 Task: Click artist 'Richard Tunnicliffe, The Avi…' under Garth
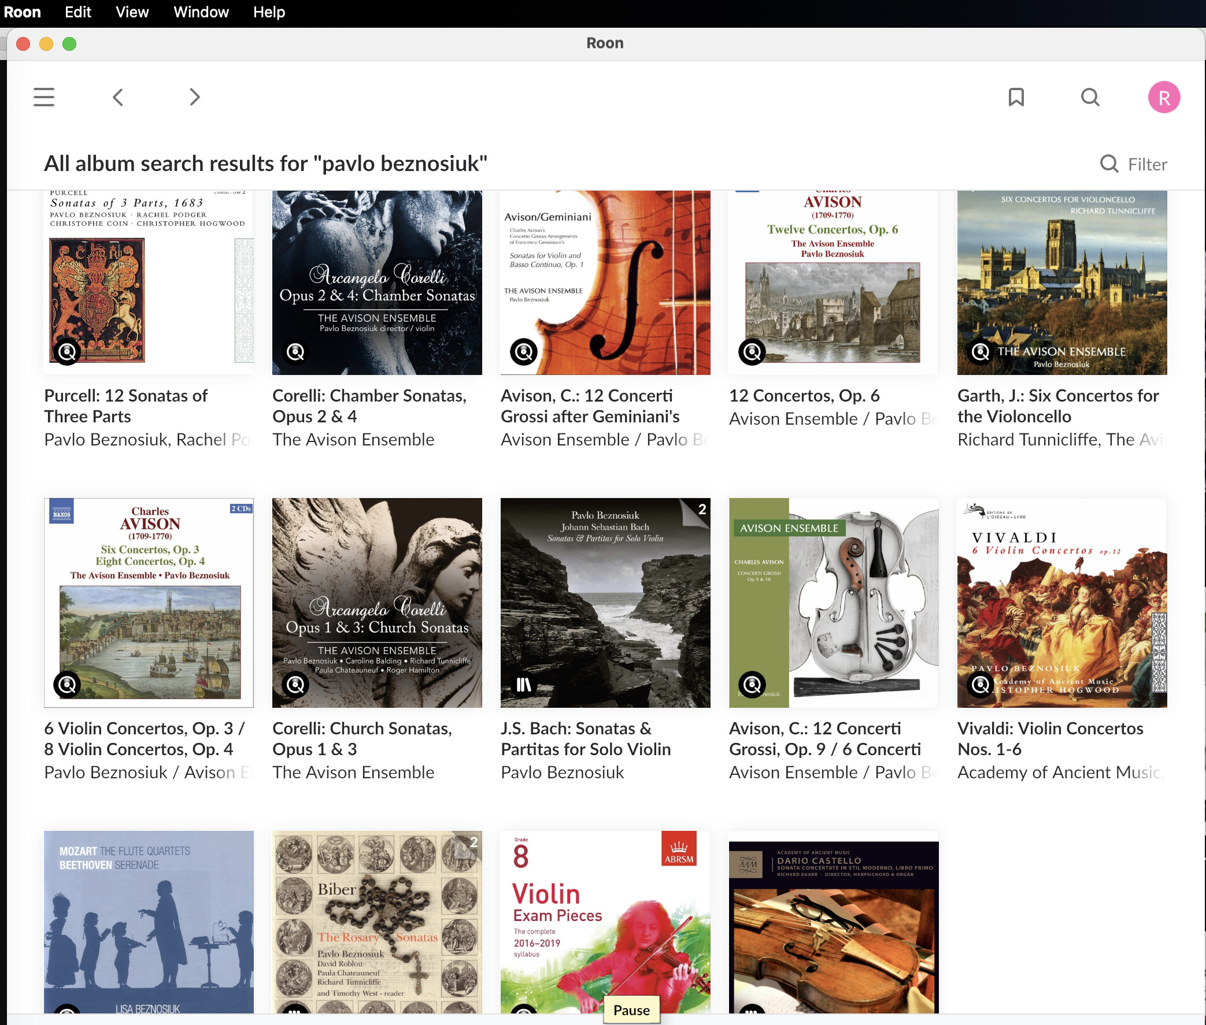[1062, 440]
